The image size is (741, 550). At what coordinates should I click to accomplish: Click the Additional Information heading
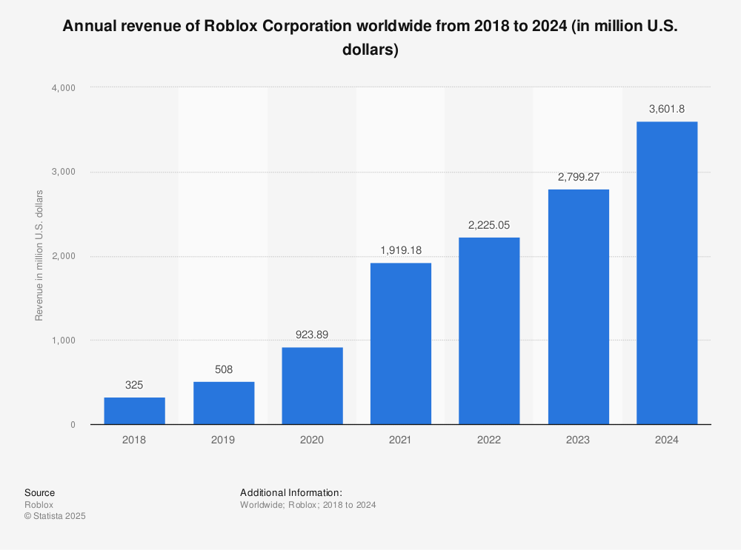coord(290,492)
